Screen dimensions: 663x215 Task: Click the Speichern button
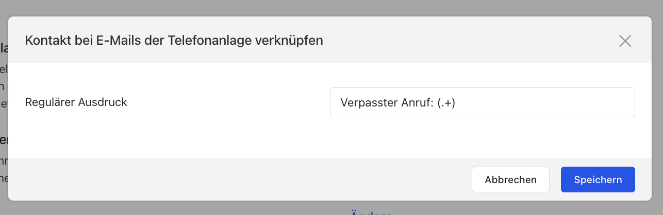point(598,180)
